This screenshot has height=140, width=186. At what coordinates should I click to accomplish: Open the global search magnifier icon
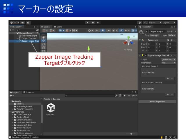click(145, 22)
